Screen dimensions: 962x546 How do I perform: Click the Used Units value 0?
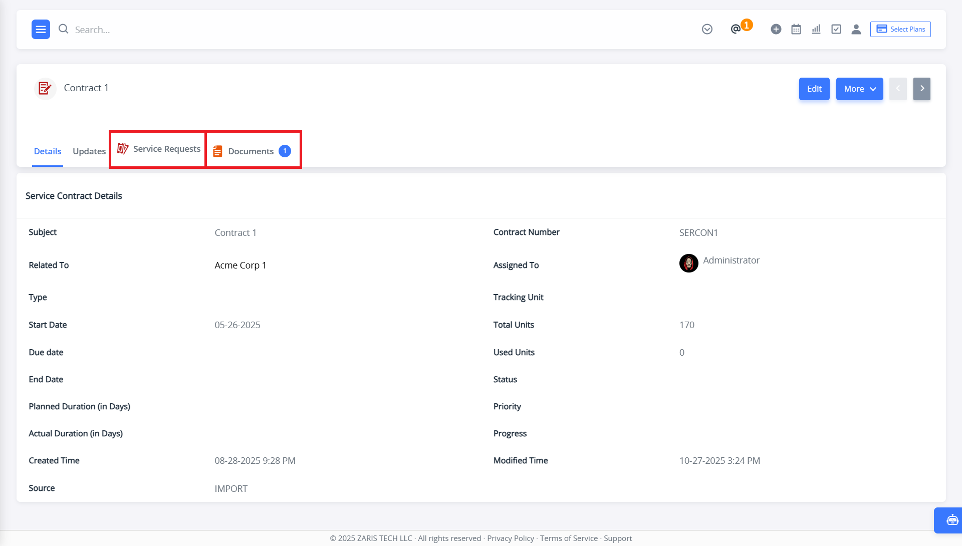point(682,353)
